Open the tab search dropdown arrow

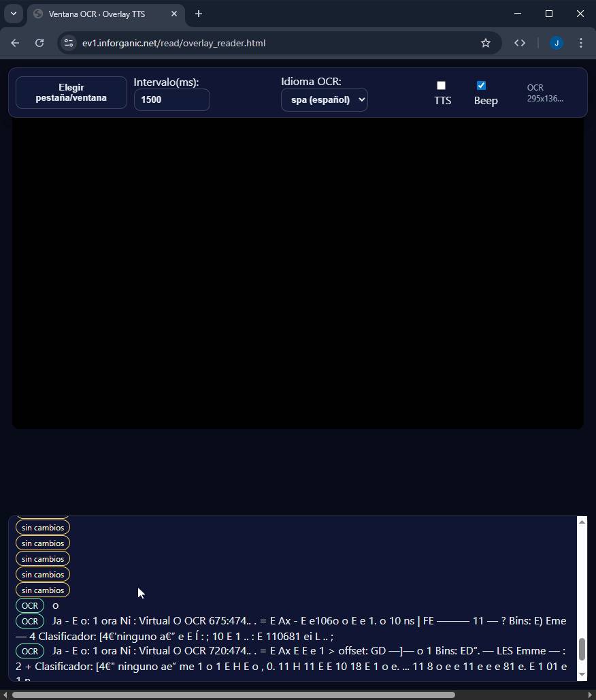coord(13,14)
